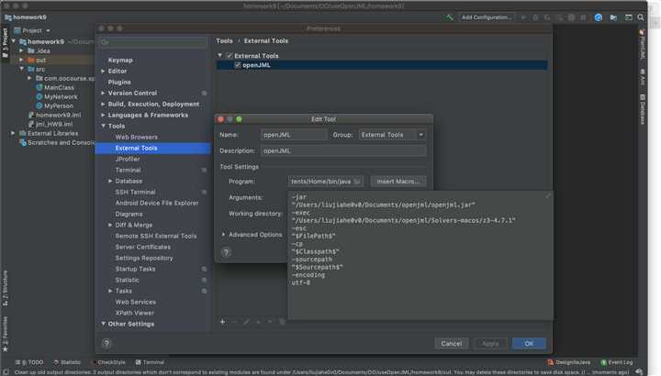This screenshot has height=376, width=661.
Task: Collapse the src folder in project tree
Action: [x=21, y=69]
